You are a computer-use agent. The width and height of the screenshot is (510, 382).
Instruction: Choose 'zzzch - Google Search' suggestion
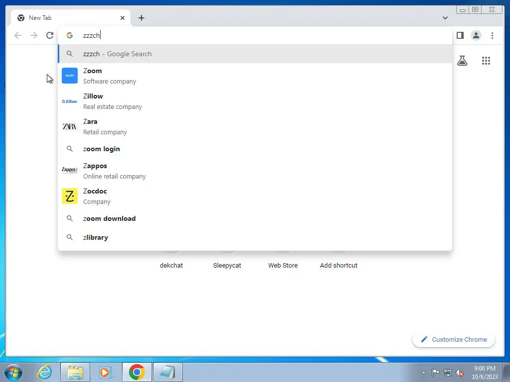(255, 54)
